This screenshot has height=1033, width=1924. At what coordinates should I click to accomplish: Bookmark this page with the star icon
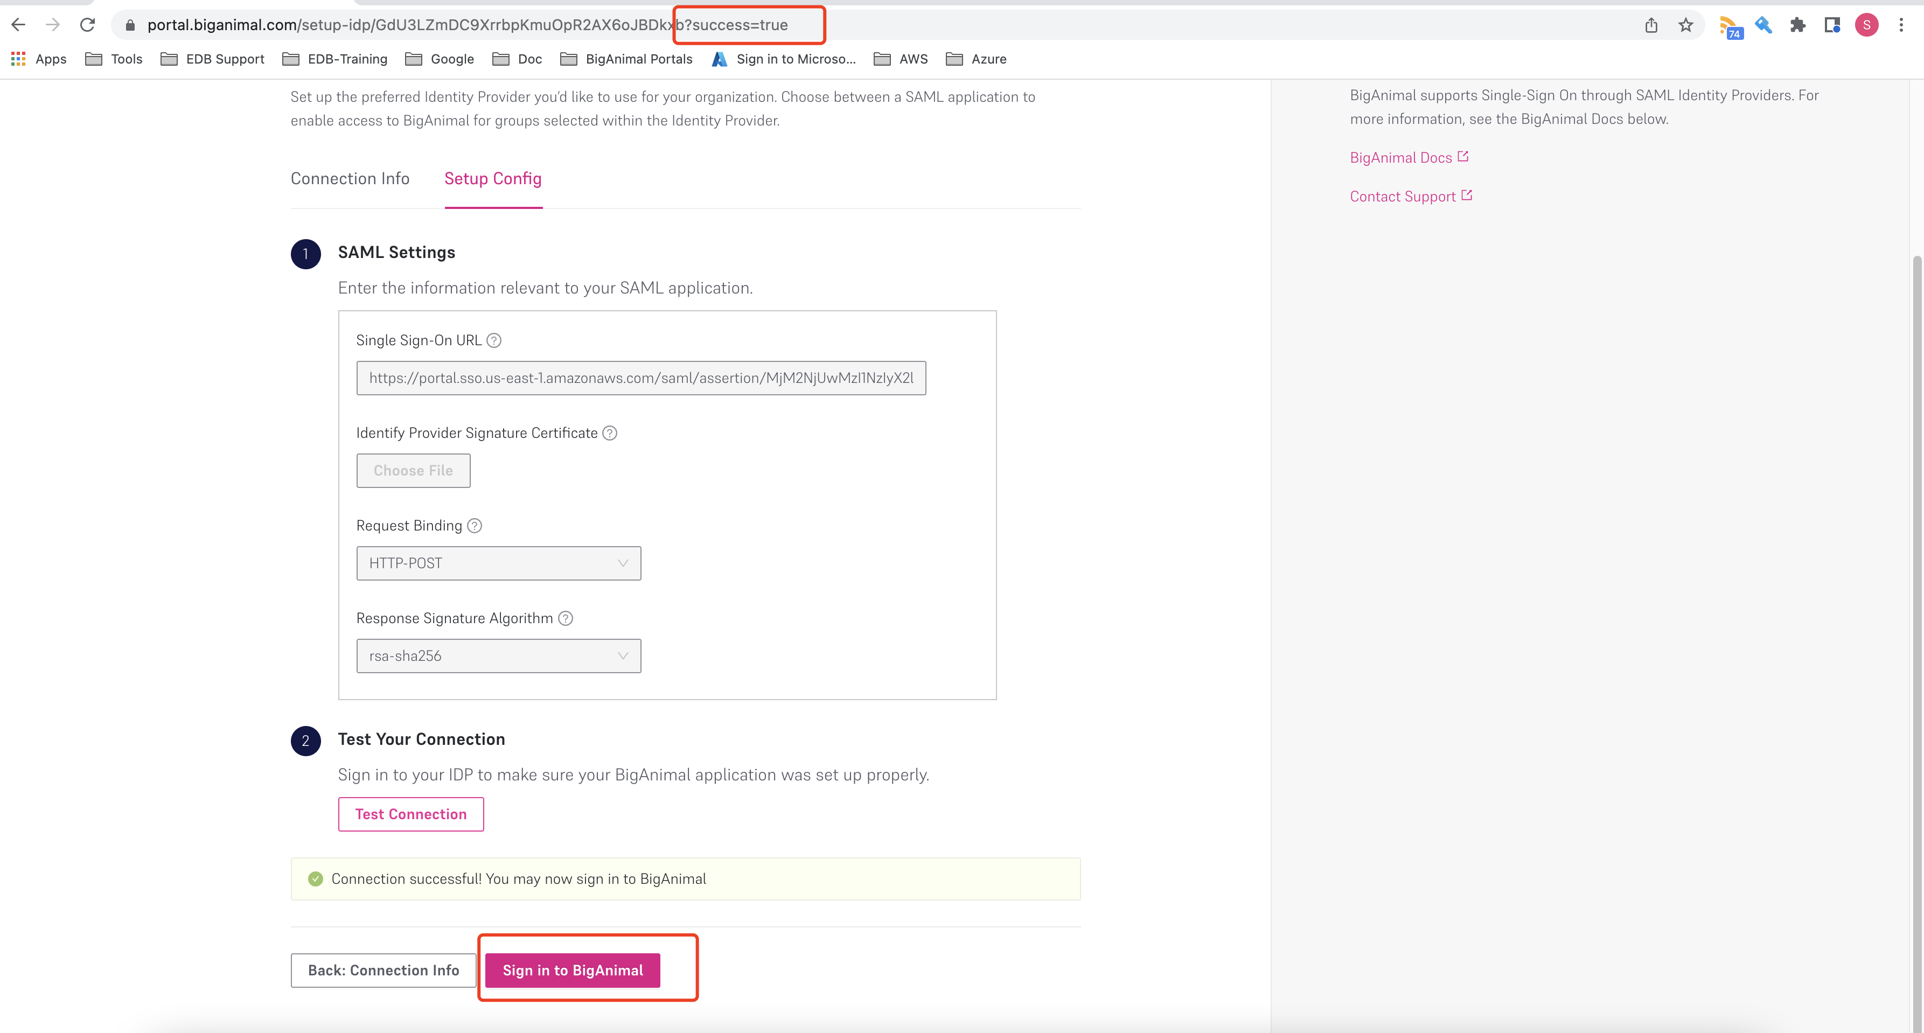pos(1686,25)
